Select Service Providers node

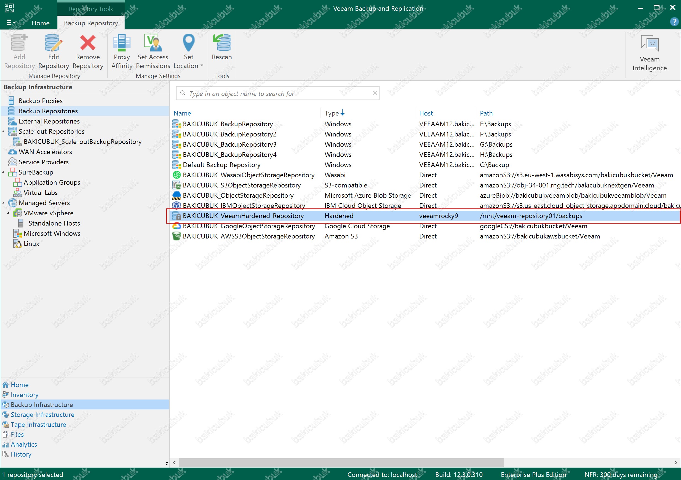(44, 162)
